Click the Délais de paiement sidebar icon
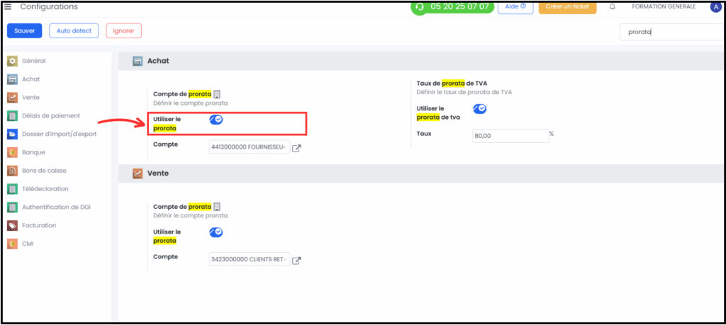The image size is (726, 325). (x=13, y=116)
